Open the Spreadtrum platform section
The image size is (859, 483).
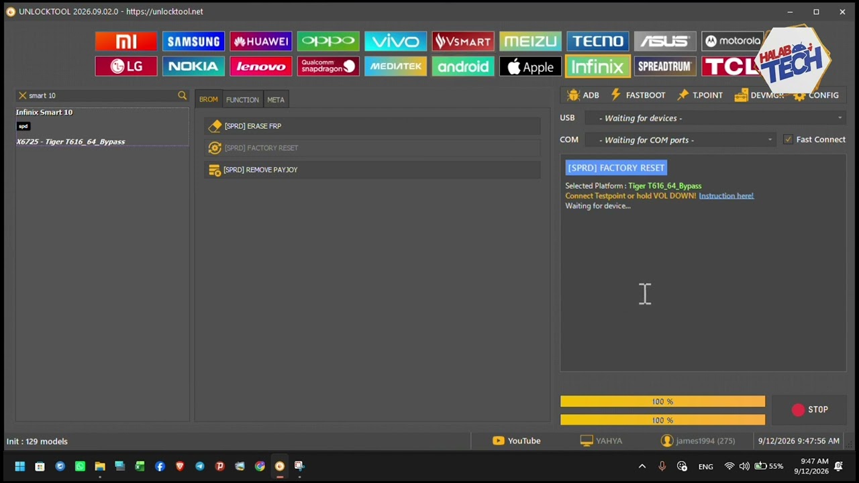665,66
